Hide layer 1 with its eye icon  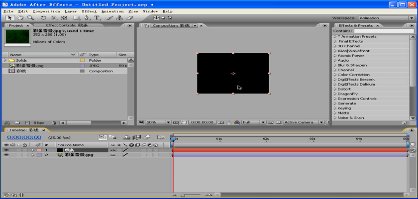6,150
